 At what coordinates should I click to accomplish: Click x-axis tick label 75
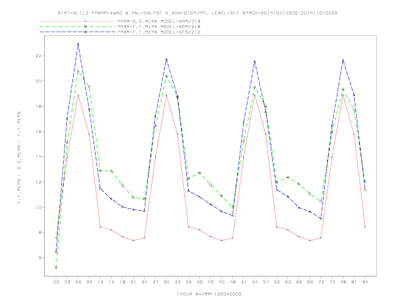(332, 282)
